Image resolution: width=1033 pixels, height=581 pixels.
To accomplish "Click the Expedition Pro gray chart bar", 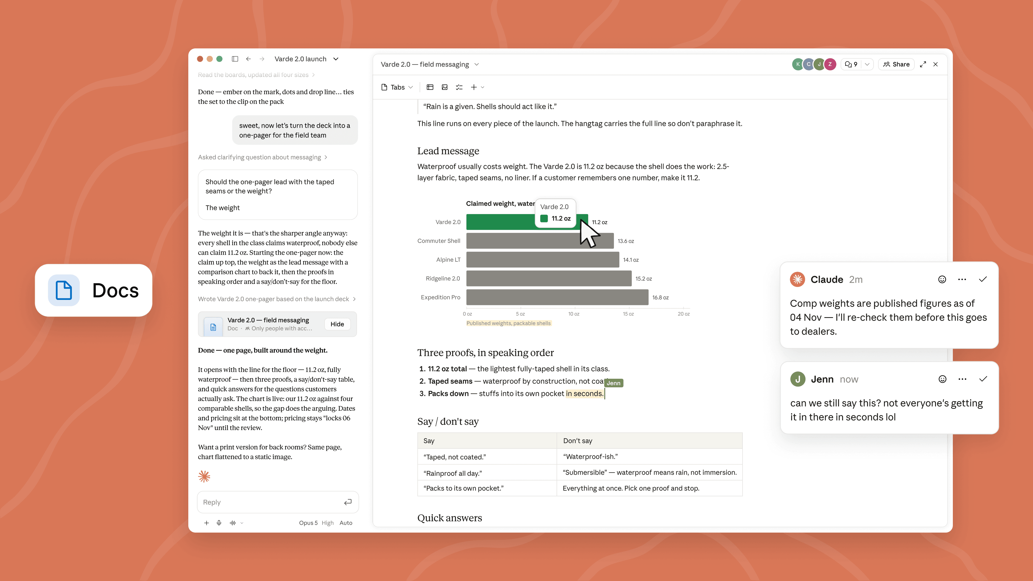I will point(557,297).
